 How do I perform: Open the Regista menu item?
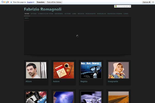click(x=81, y=14)
